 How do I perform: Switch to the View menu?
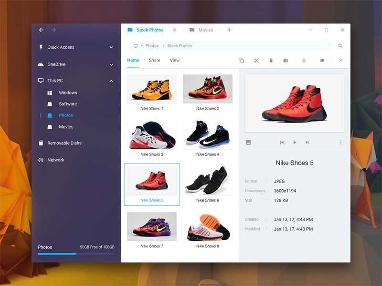point(175,61)
